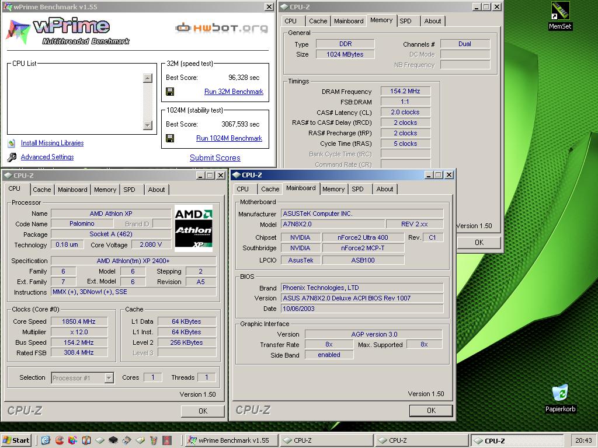Launch the colorful bucket icon in quick launch

154,440
